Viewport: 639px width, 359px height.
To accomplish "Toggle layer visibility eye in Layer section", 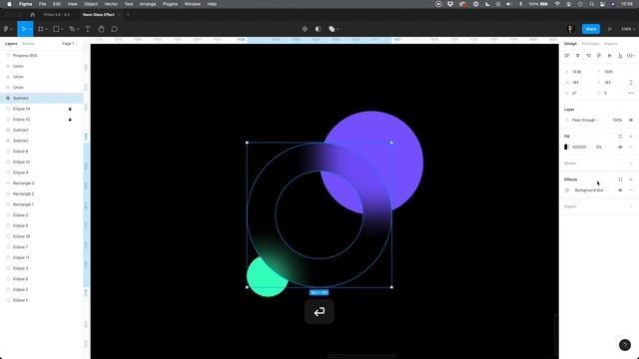I will 631,120.
